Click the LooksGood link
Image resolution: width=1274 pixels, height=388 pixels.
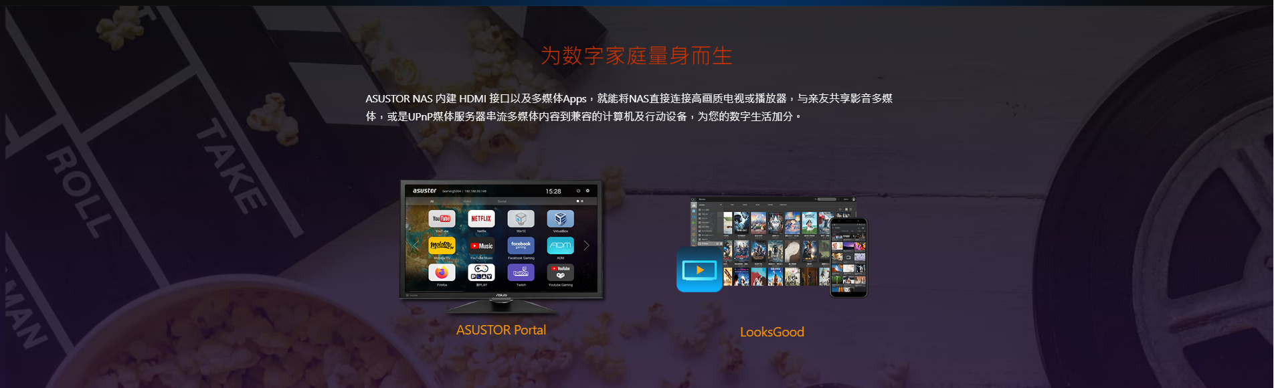[x=771, y=332]
